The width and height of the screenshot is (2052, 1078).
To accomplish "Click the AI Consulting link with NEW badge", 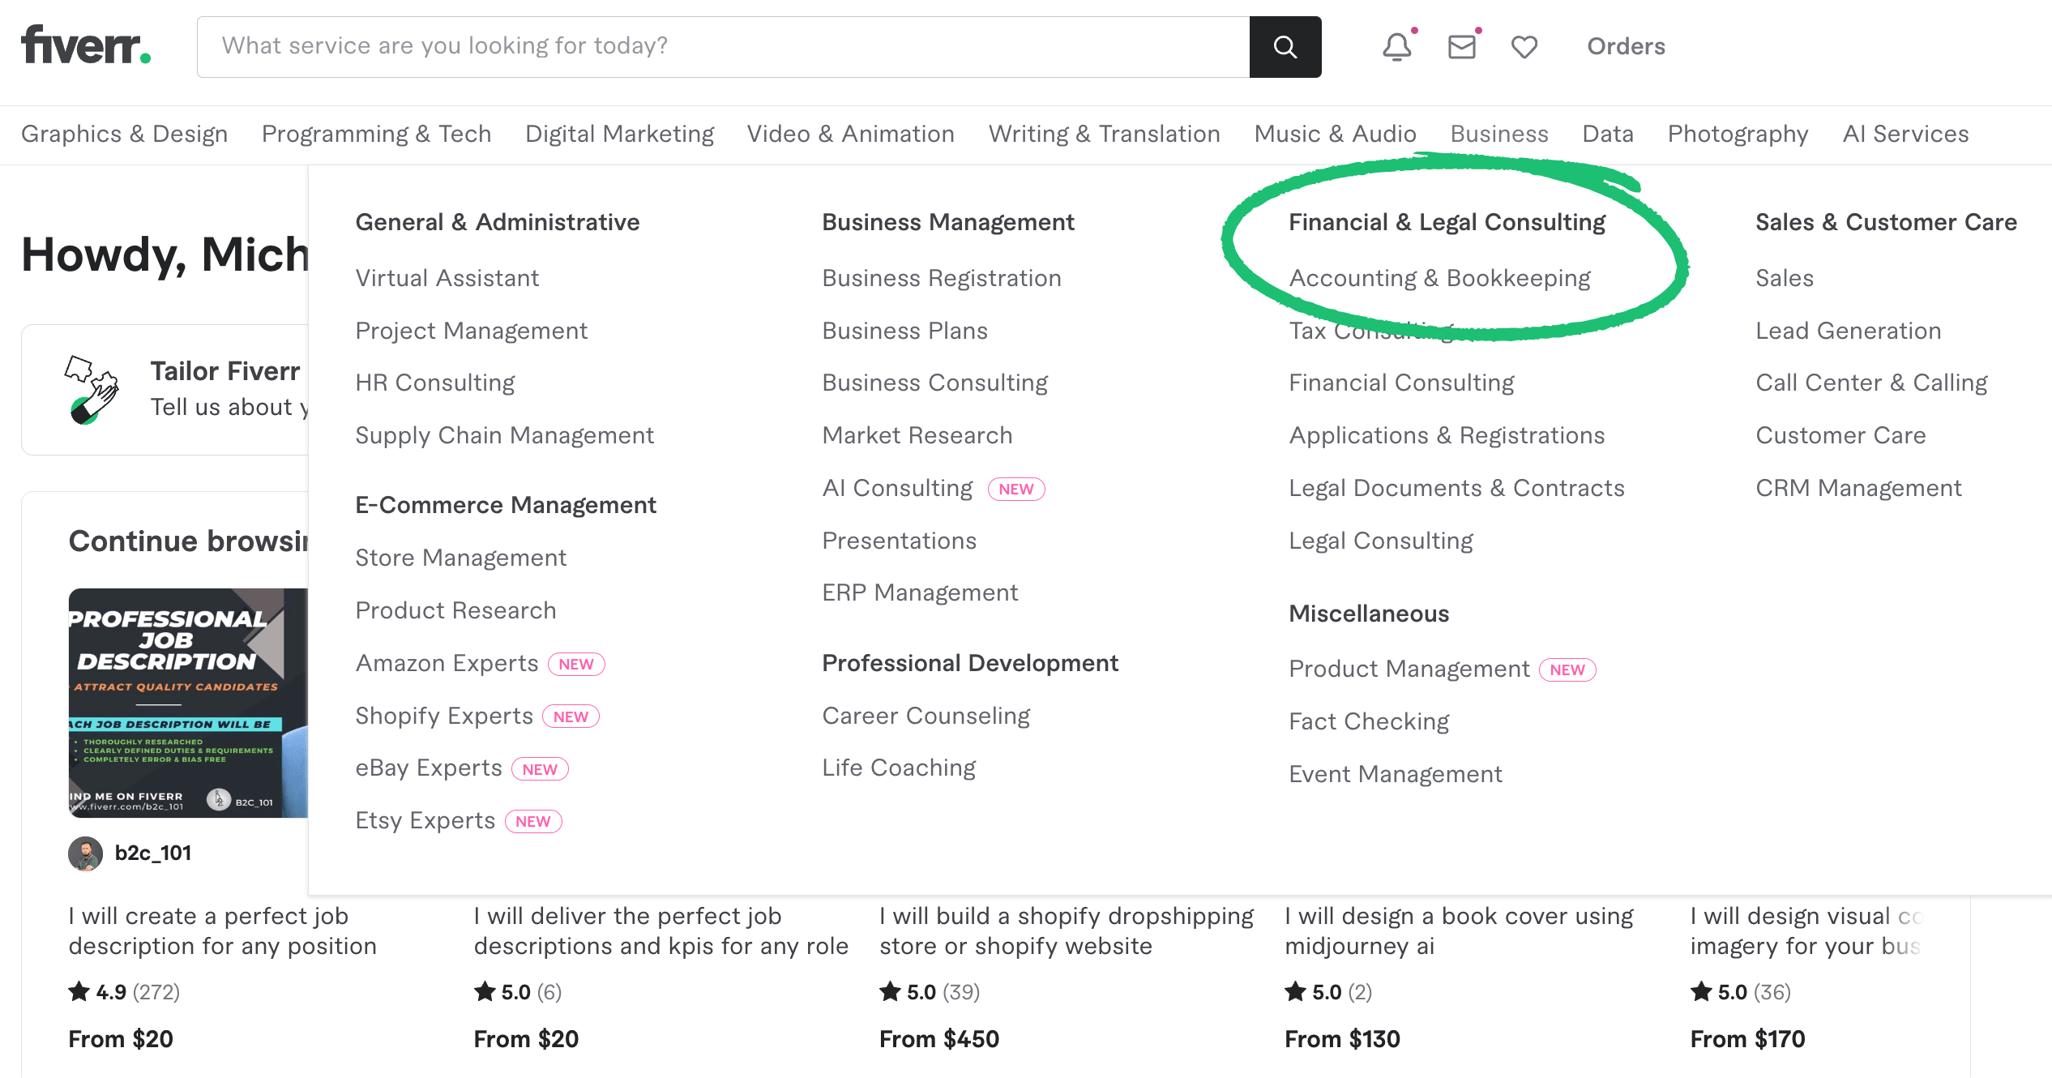I will pyautogui.click(x=896, y=487).
